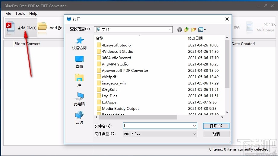The height and width of the screenshot is (156, 278).
Task: Click the 打开(O) open button
Action: coord(216,126)
